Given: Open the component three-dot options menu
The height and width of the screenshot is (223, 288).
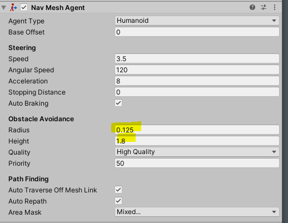Looking at the screenshot, I should coord(275,7).
